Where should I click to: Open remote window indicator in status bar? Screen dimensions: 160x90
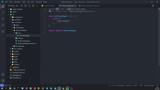pyautogui.click(x=2, y=85)
